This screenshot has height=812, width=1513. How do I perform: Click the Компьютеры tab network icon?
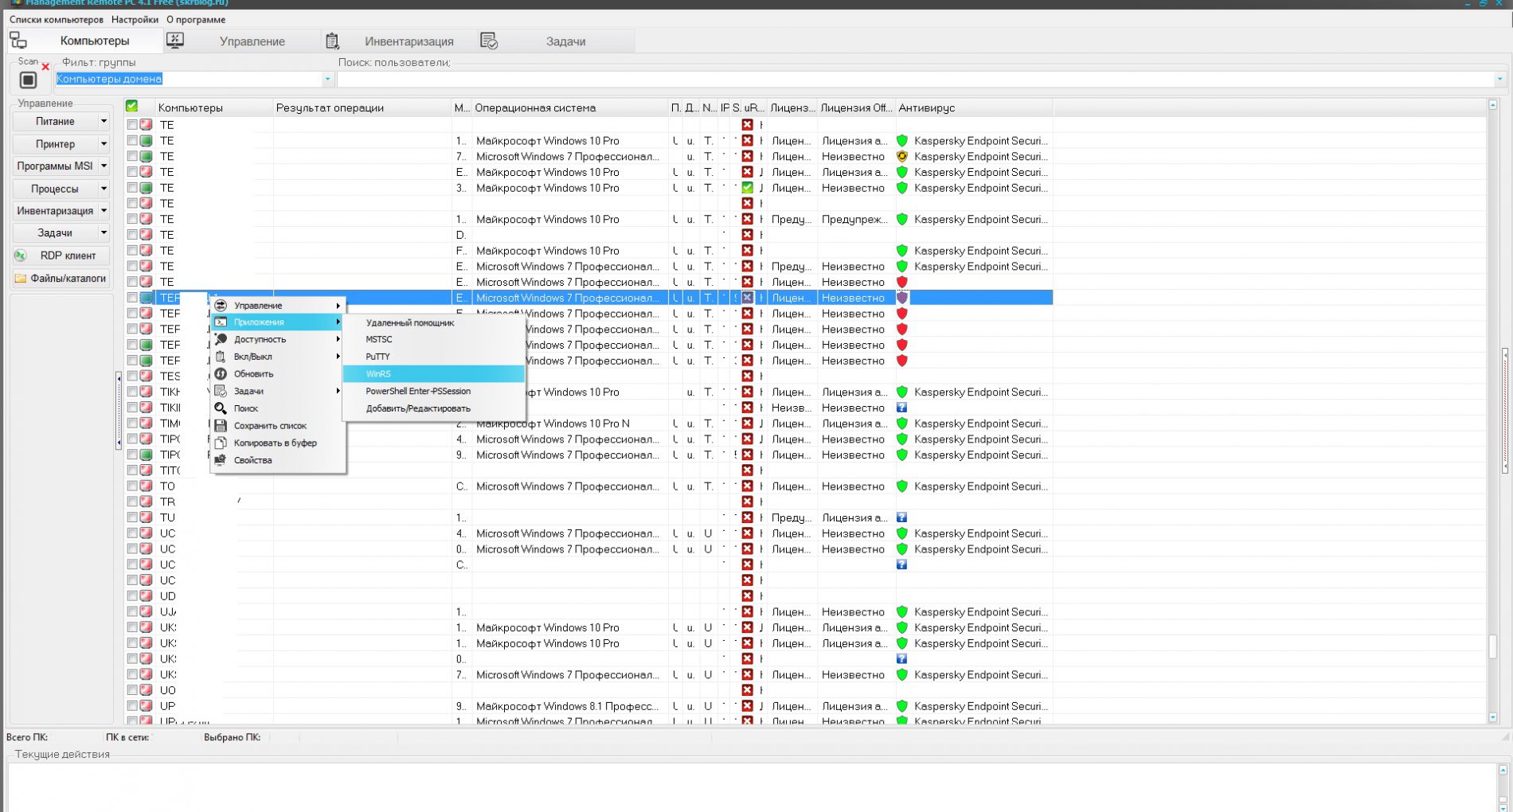(18, 41)
